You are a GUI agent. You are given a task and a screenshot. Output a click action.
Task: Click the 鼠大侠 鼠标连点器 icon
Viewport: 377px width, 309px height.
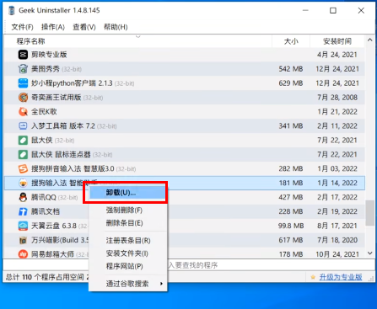point(23,154)
